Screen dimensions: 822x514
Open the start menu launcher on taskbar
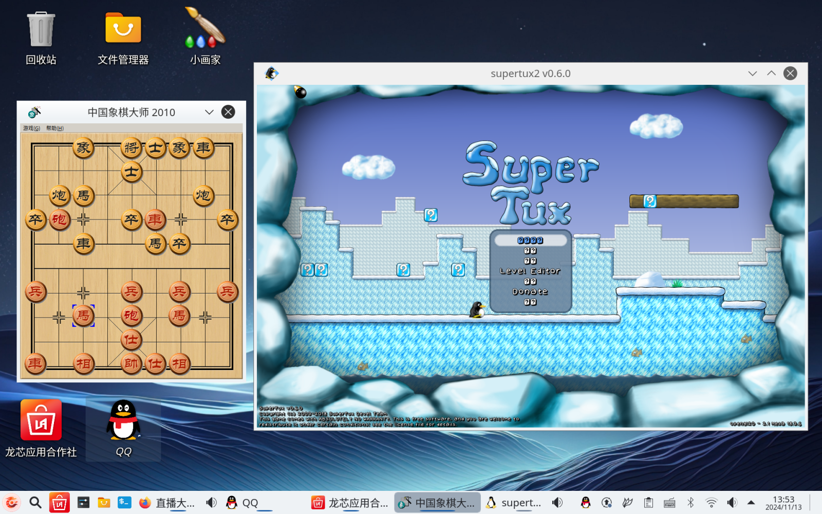coord(12,502)
